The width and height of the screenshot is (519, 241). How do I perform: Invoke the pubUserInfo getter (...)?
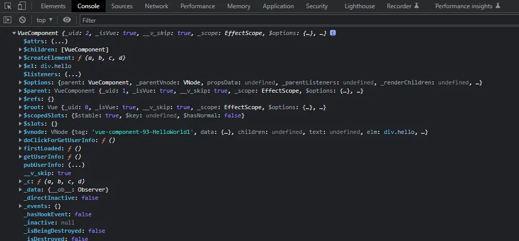[76, 165]
